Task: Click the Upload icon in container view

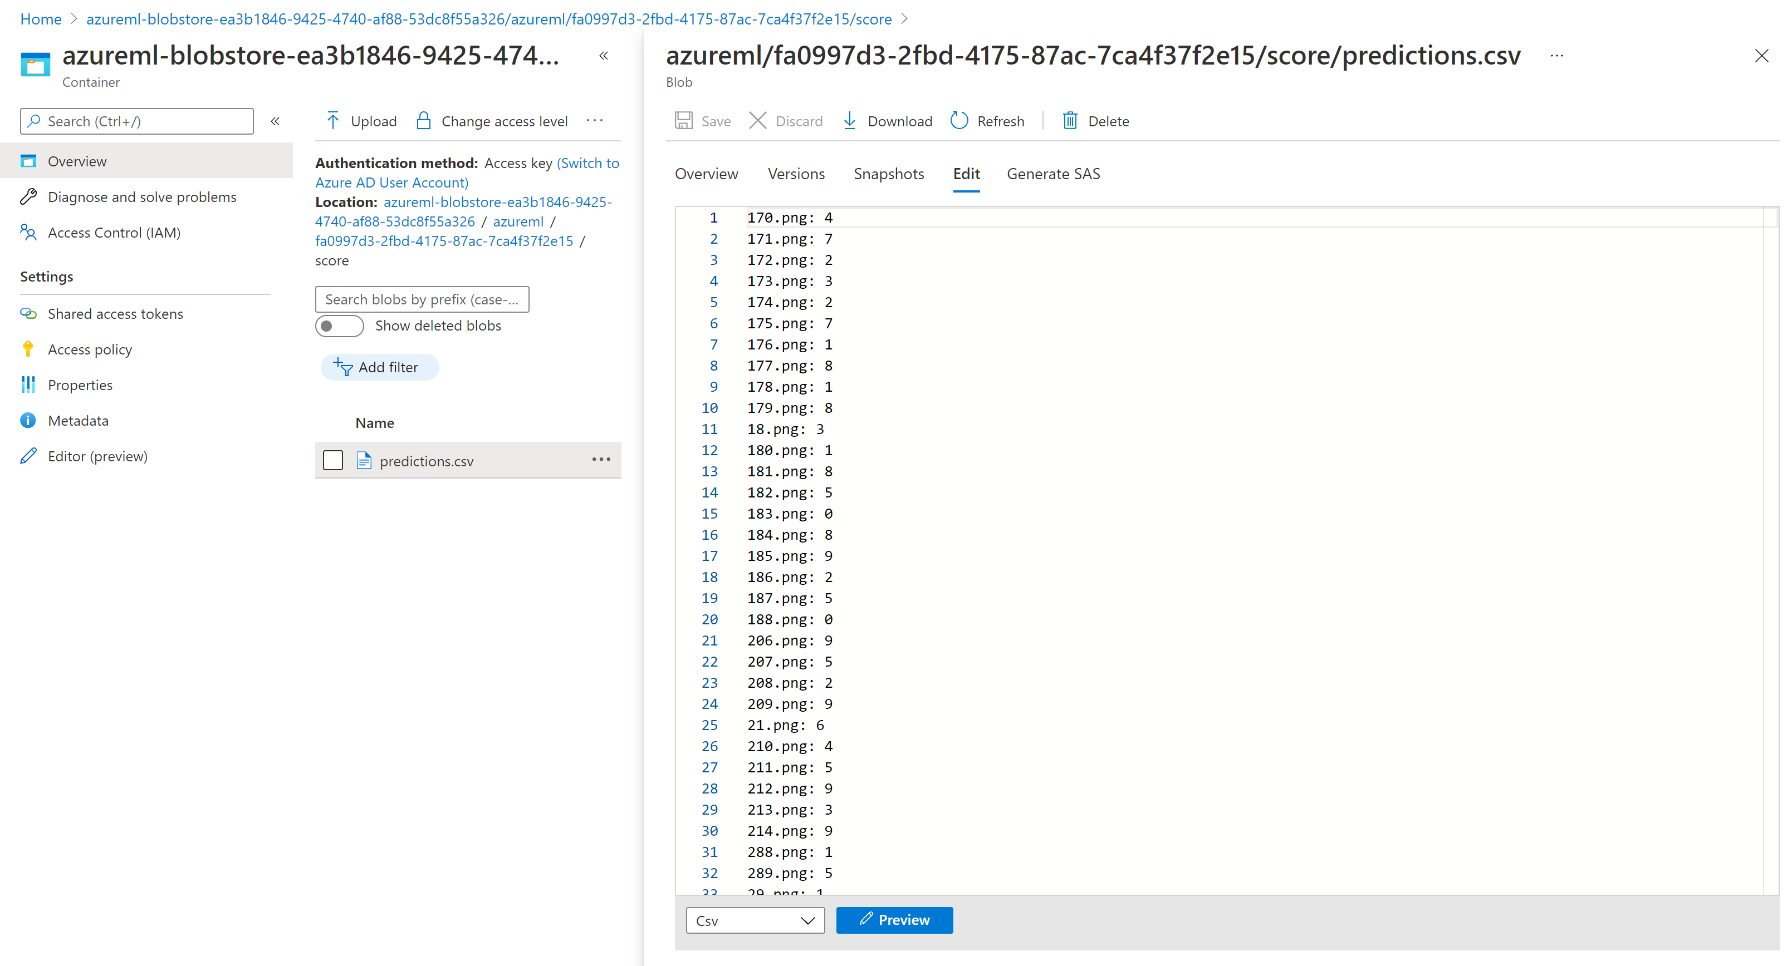Action: point(332,121)
